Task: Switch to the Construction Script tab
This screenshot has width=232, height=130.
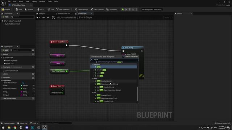Action: pyautogui.click(x=64, y=14)
